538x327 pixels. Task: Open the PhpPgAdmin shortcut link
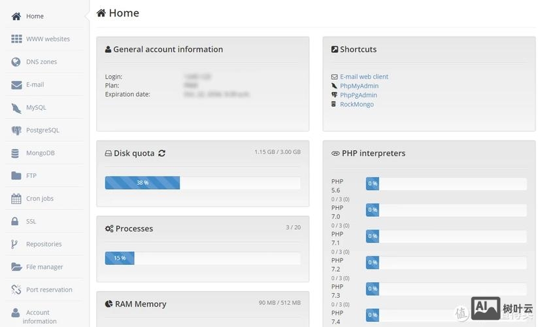coord(358,95)
